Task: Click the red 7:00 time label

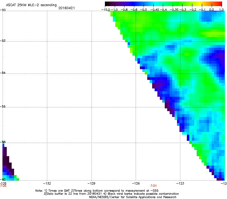Action: click(3, 186)
